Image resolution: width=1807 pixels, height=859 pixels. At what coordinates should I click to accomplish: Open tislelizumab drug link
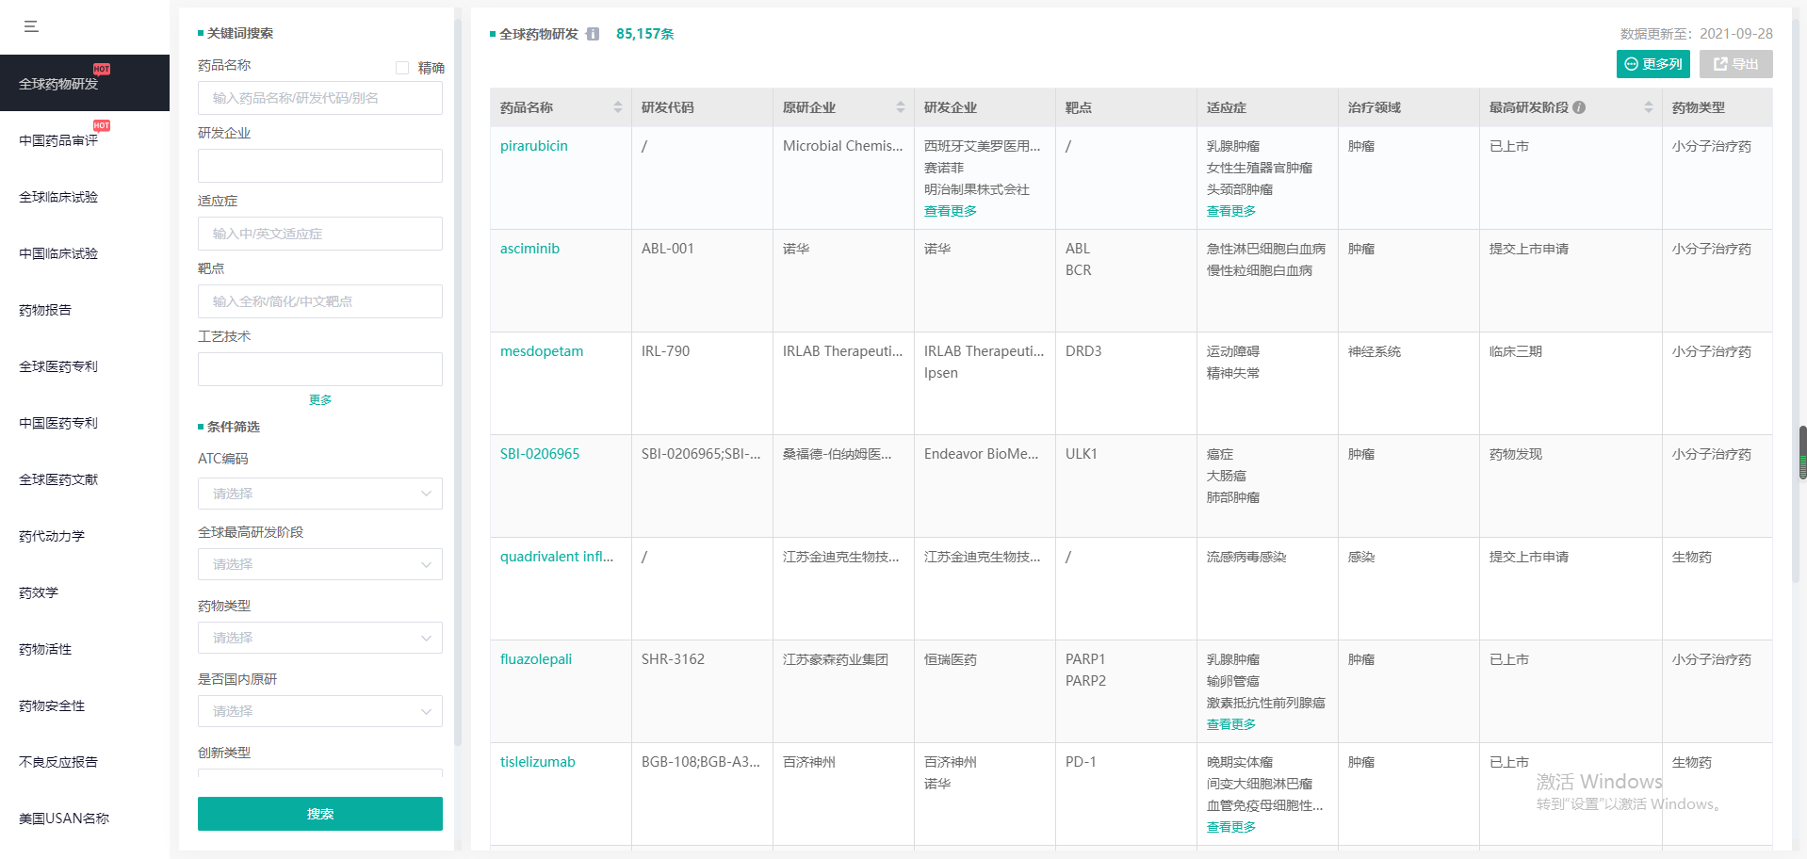(538, 762)
